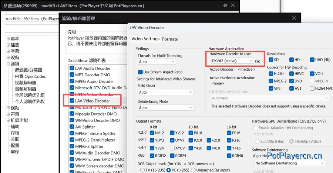Uncheck WMAPro over S/PDIF DMO filter

click(x=72, y=159)
